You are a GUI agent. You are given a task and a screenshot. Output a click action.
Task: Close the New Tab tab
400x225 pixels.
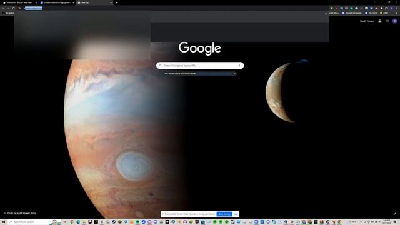coord(111,2)
